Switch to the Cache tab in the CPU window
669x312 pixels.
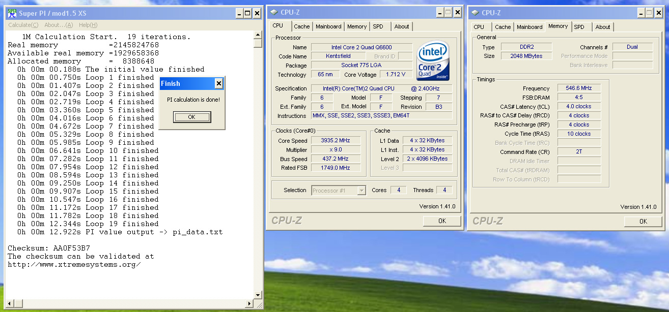[301, 26]
